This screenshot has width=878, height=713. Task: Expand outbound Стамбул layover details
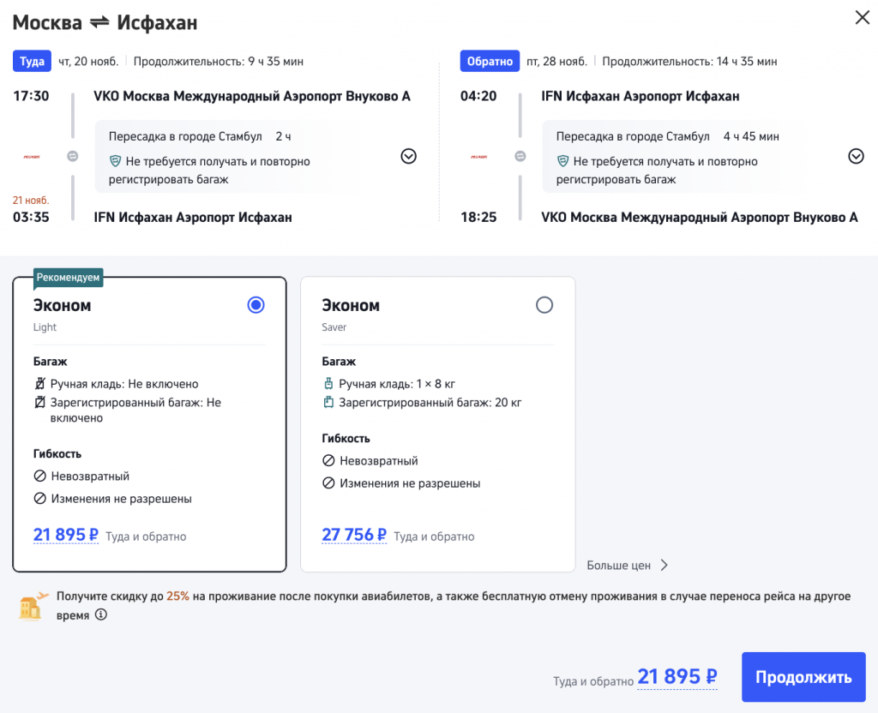pos(409,156)
